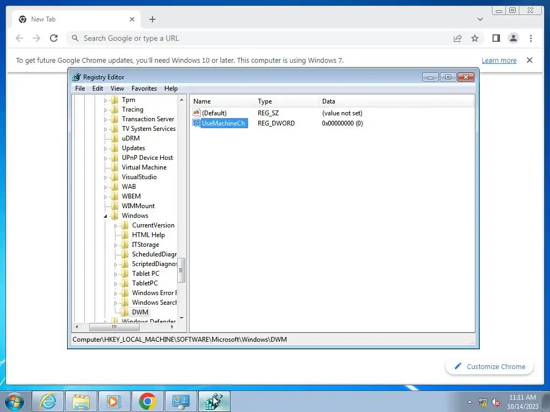Image resolution: width=550 pixels, height=412 pixels.
Task: Expand the Tpm registry key
Action: [x=105, y=100]
